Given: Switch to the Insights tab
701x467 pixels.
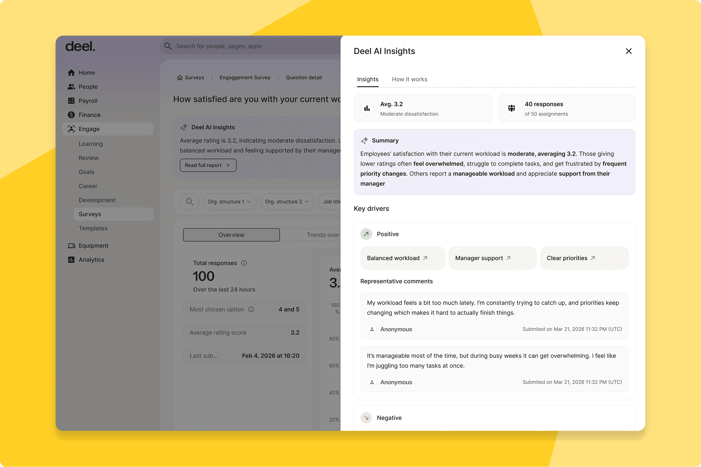Looking at the screenshot, I should 368,79.
